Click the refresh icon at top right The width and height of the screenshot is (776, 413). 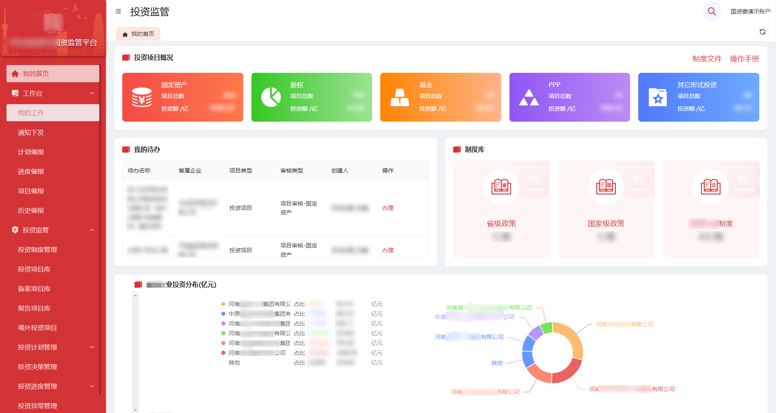tap(762, 32)
